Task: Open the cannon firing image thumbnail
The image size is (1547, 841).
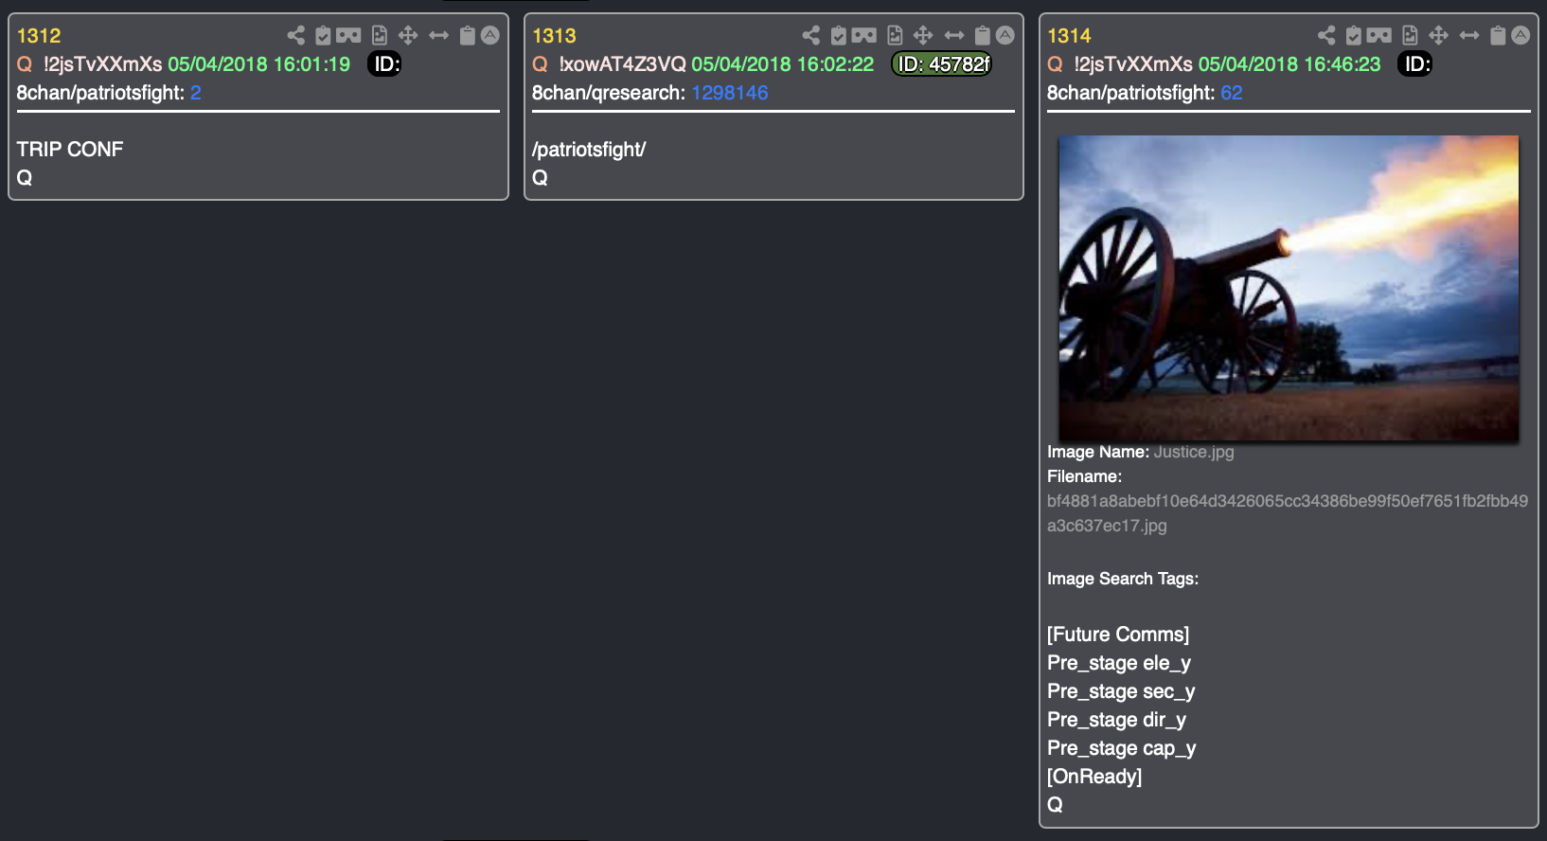Action: (1289, 288)
